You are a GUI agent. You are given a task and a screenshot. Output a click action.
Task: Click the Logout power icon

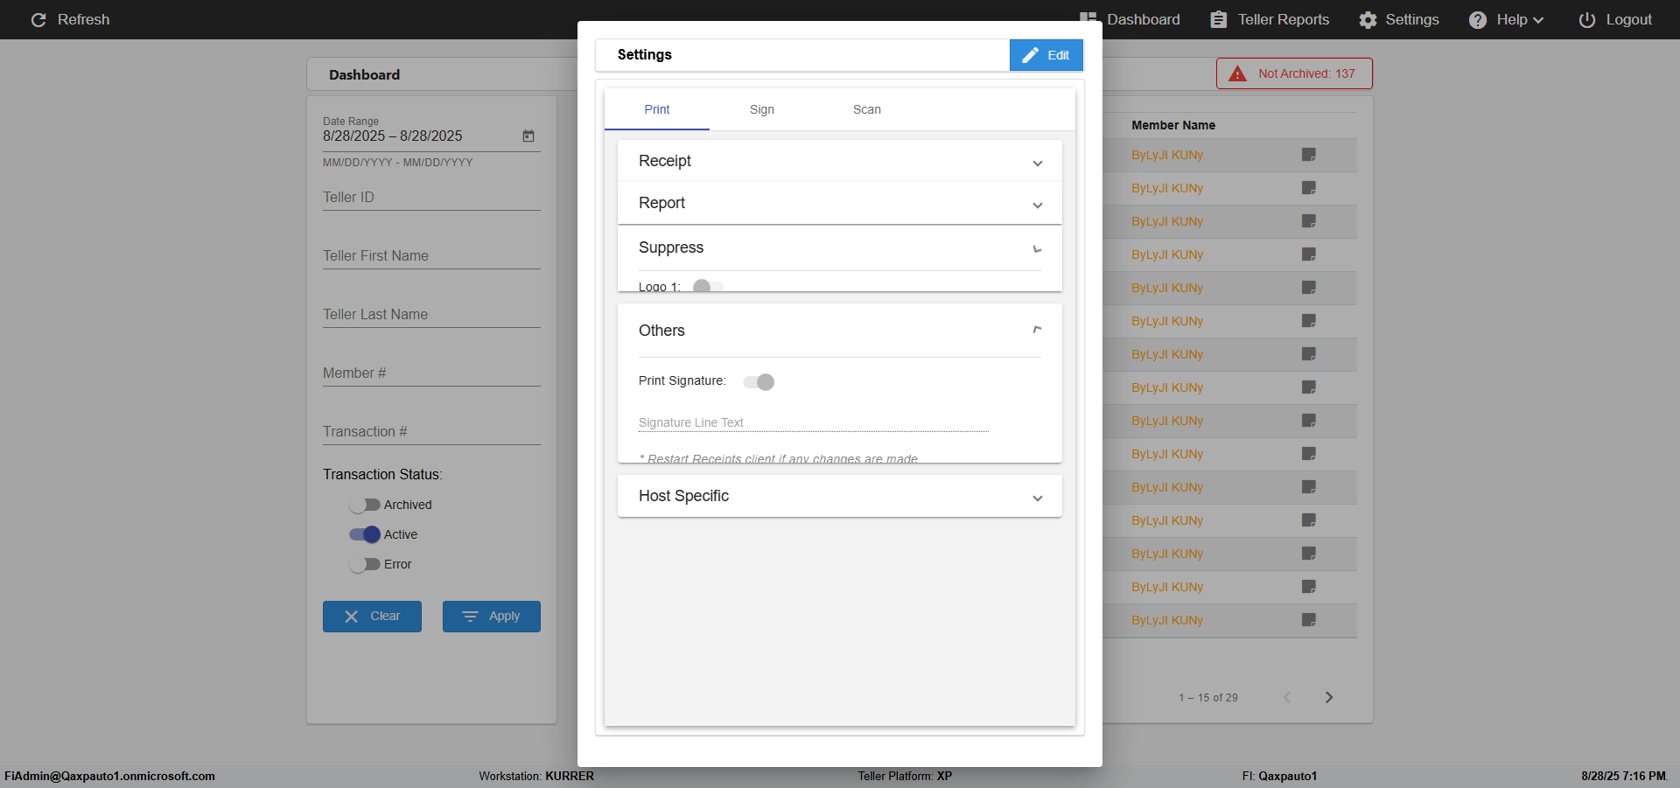tap(1586, 19)
